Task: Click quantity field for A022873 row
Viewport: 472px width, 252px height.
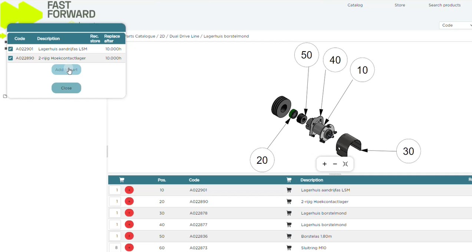Action: click(x=115, y=248)
